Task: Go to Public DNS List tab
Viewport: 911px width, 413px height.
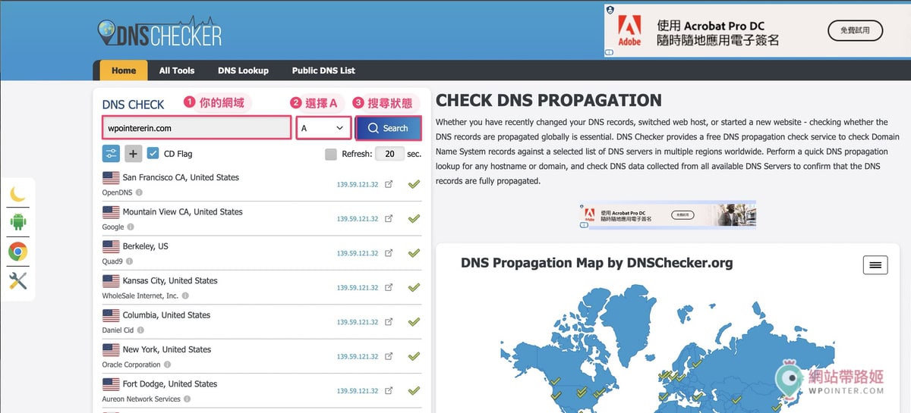Action: pyautogui.click(x=323, y=70)
